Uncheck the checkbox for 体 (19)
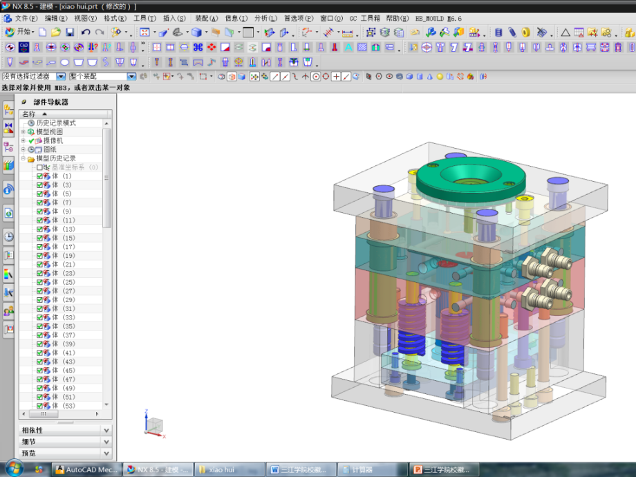This screenshot has width=636, height=477. pos(39,256)
